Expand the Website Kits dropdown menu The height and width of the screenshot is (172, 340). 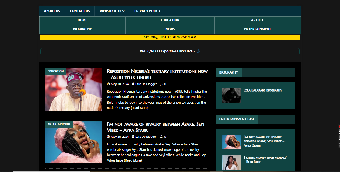point(112,11)
